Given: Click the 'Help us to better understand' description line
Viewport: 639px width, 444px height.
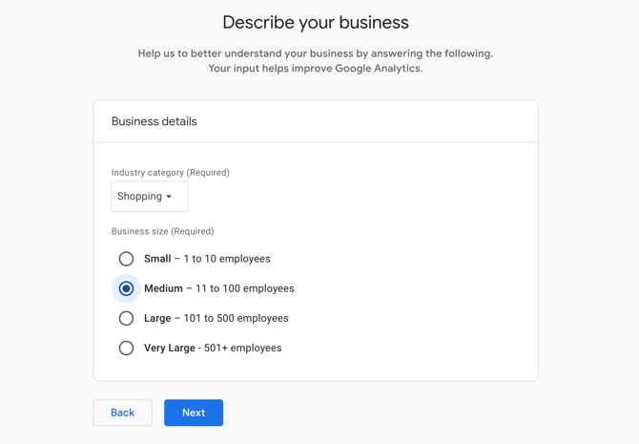Looking at the screenshot, I should pyautogui.click(x=316, y=53).
